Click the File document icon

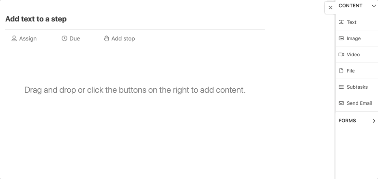pos(341,71)
